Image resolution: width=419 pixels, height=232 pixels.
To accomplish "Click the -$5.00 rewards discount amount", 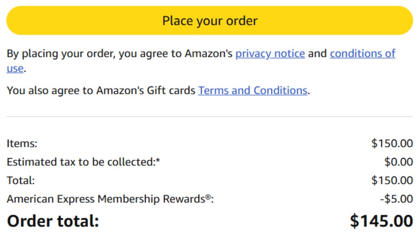I will 396,199.
